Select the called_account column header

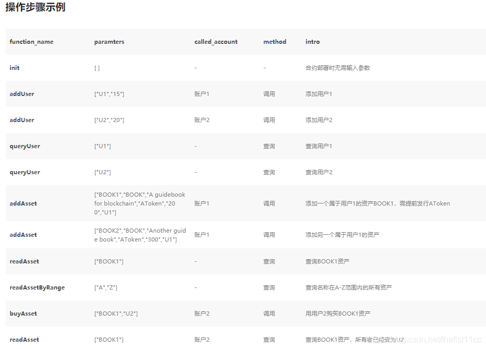coord(216,42)
